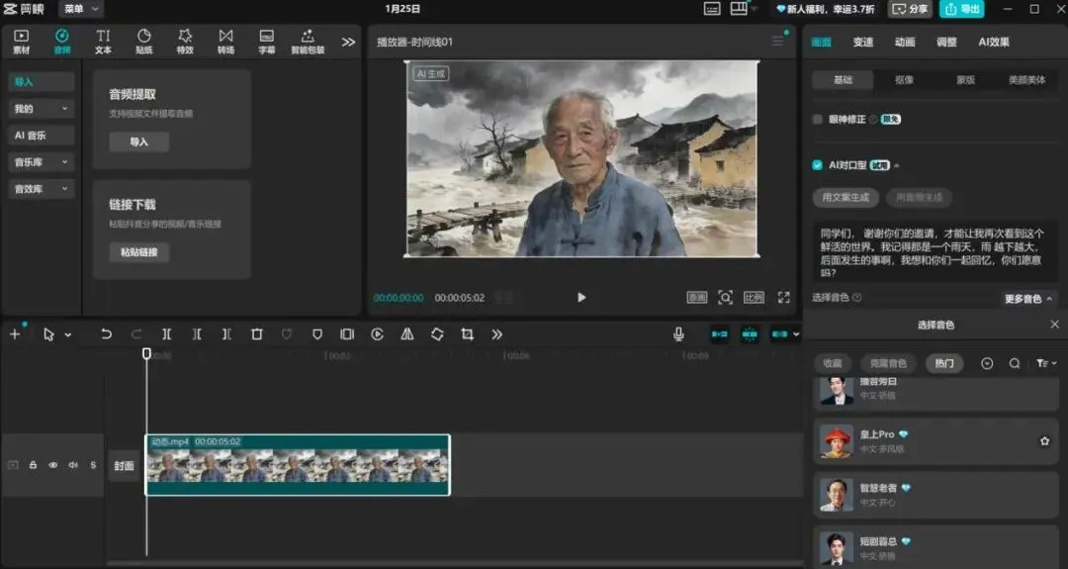Open the 菜单 dropdown menu
Viewport: 1068px width, 569px height.
[81, 9]
